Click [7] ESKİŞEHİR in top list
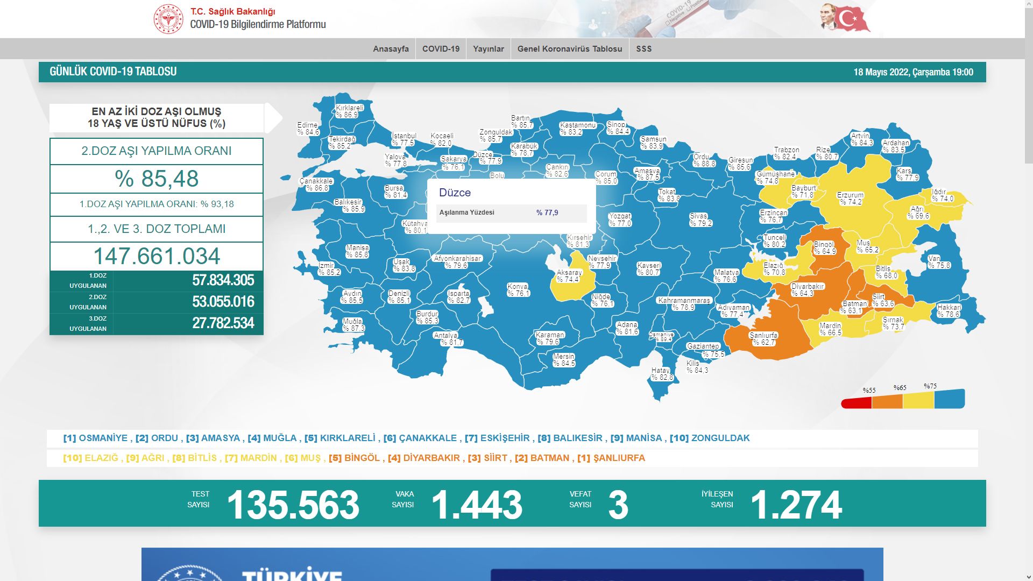Screen dimensions: 1033x581 point(498,438)
